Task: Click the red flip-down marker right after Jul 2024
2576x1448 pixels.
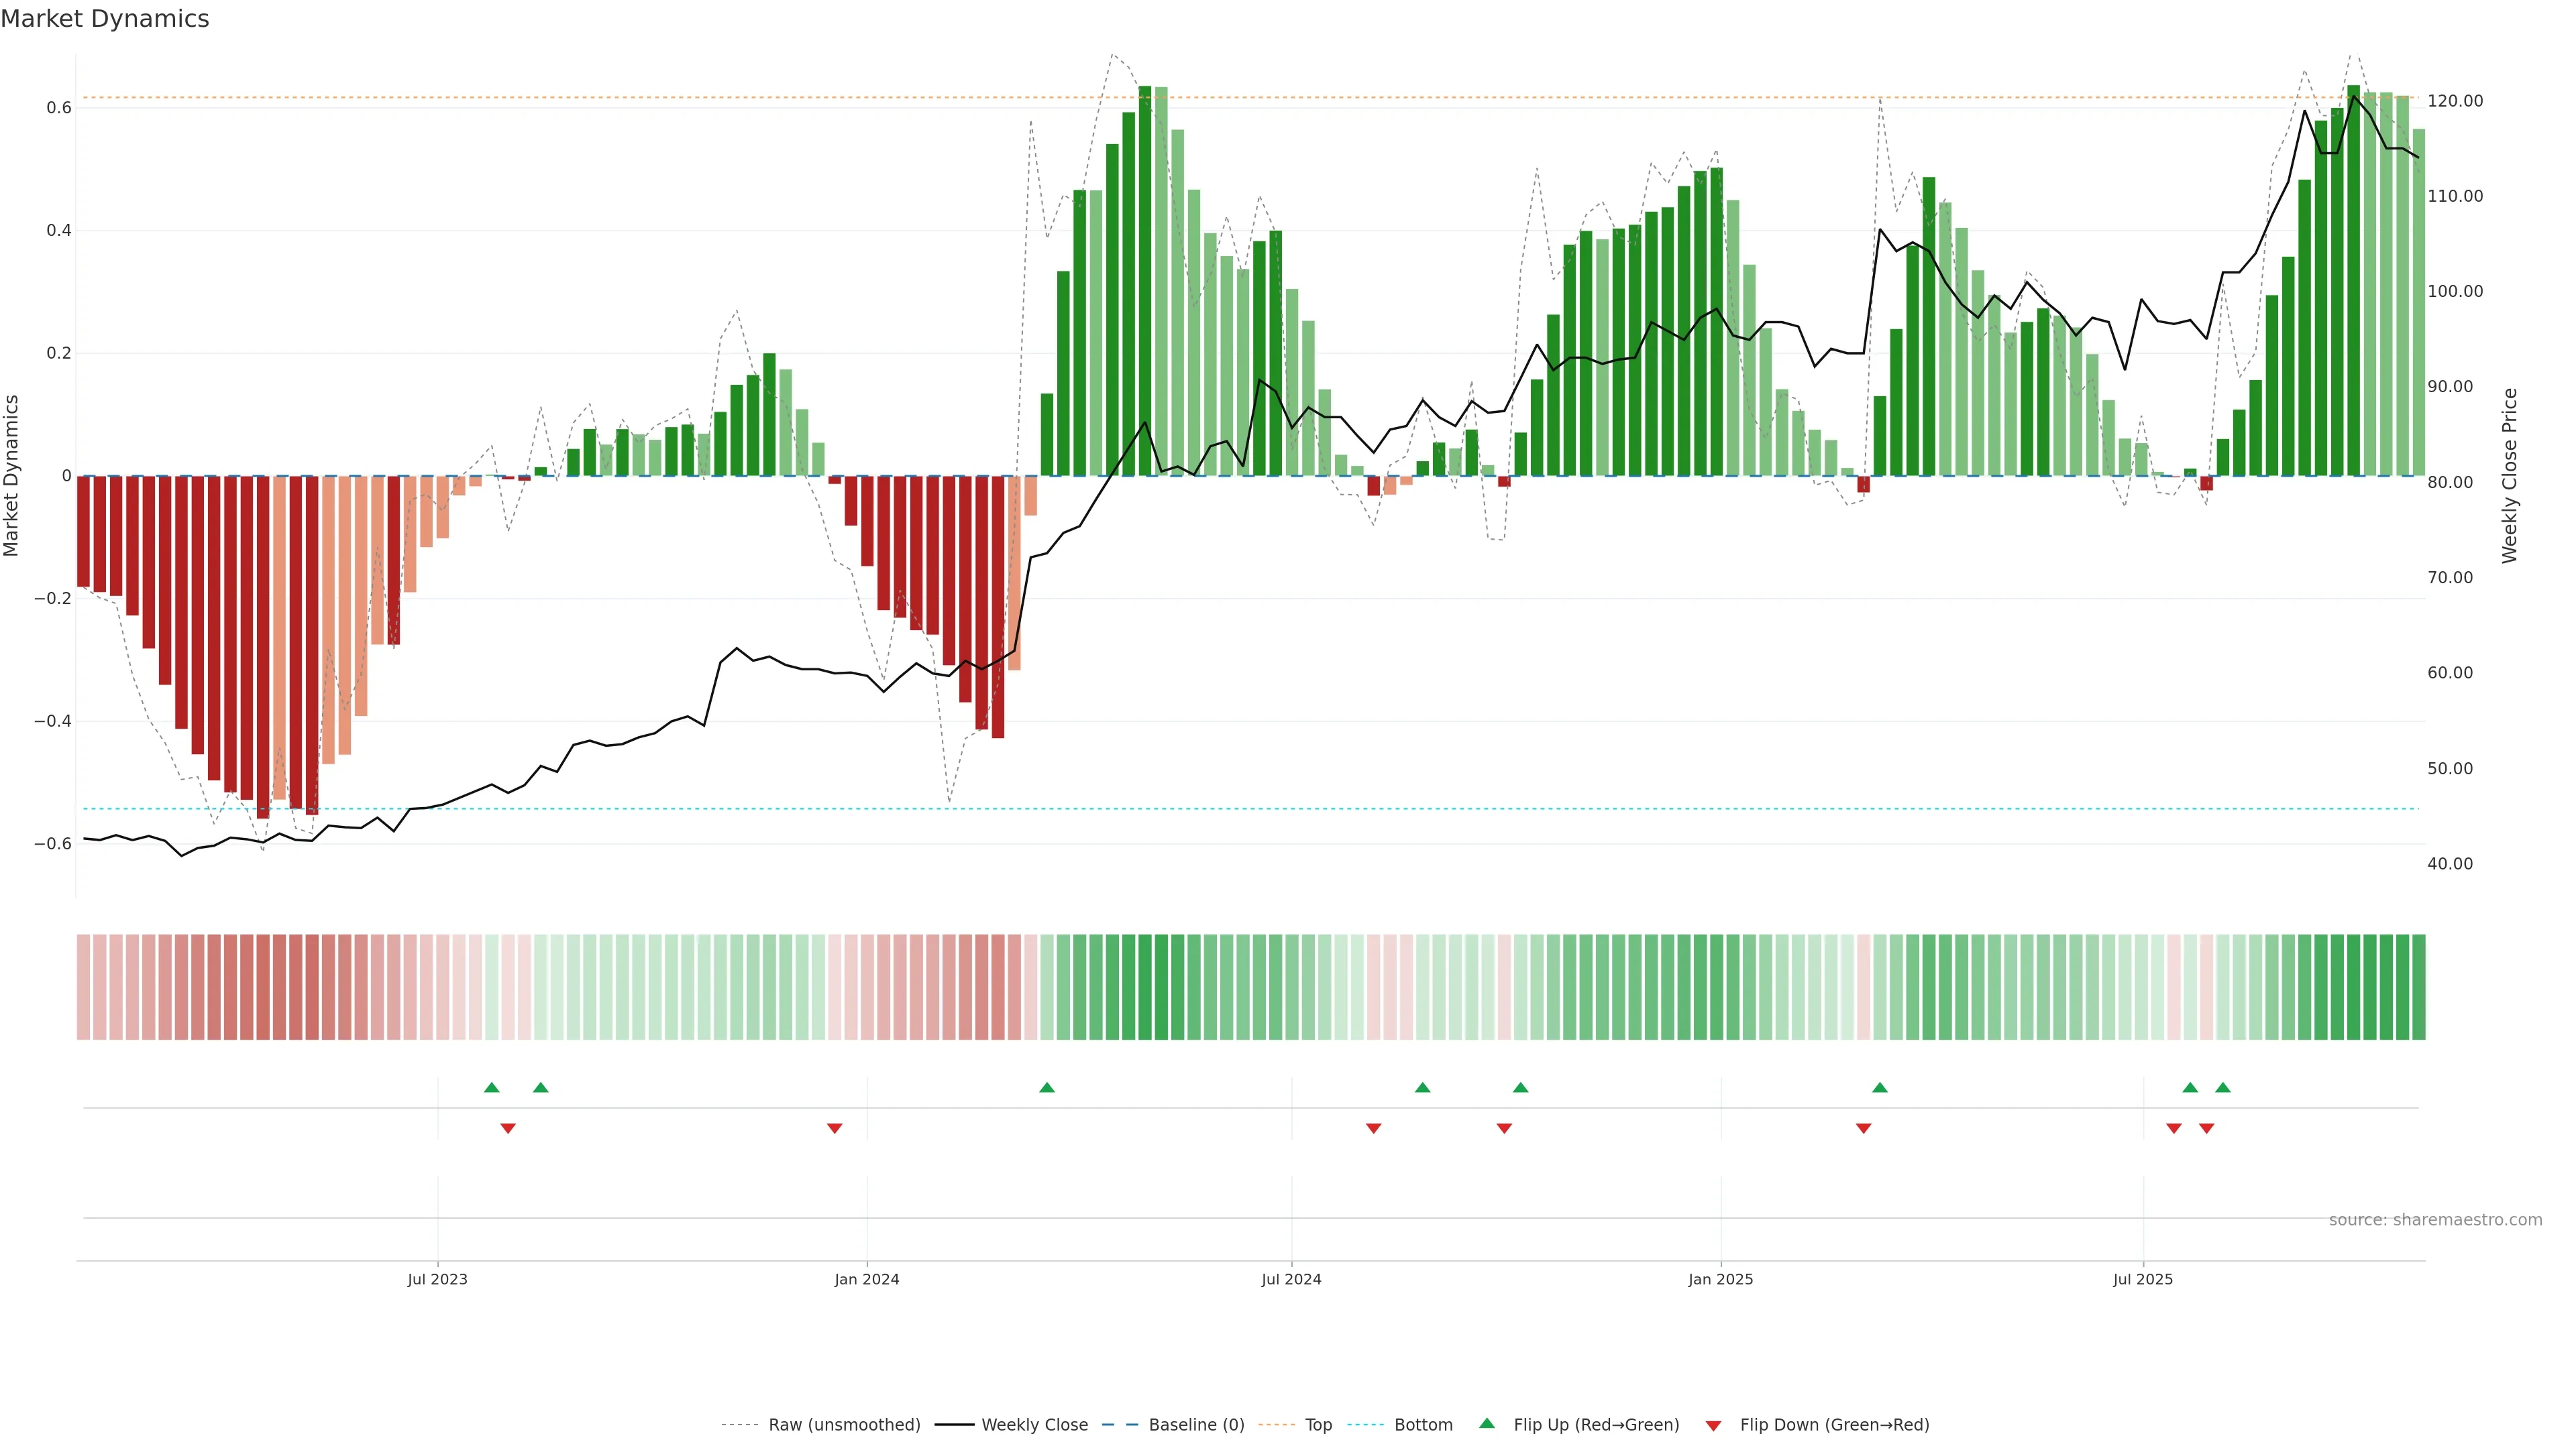Action: pyautogui.click(x=1373, y=1128)
